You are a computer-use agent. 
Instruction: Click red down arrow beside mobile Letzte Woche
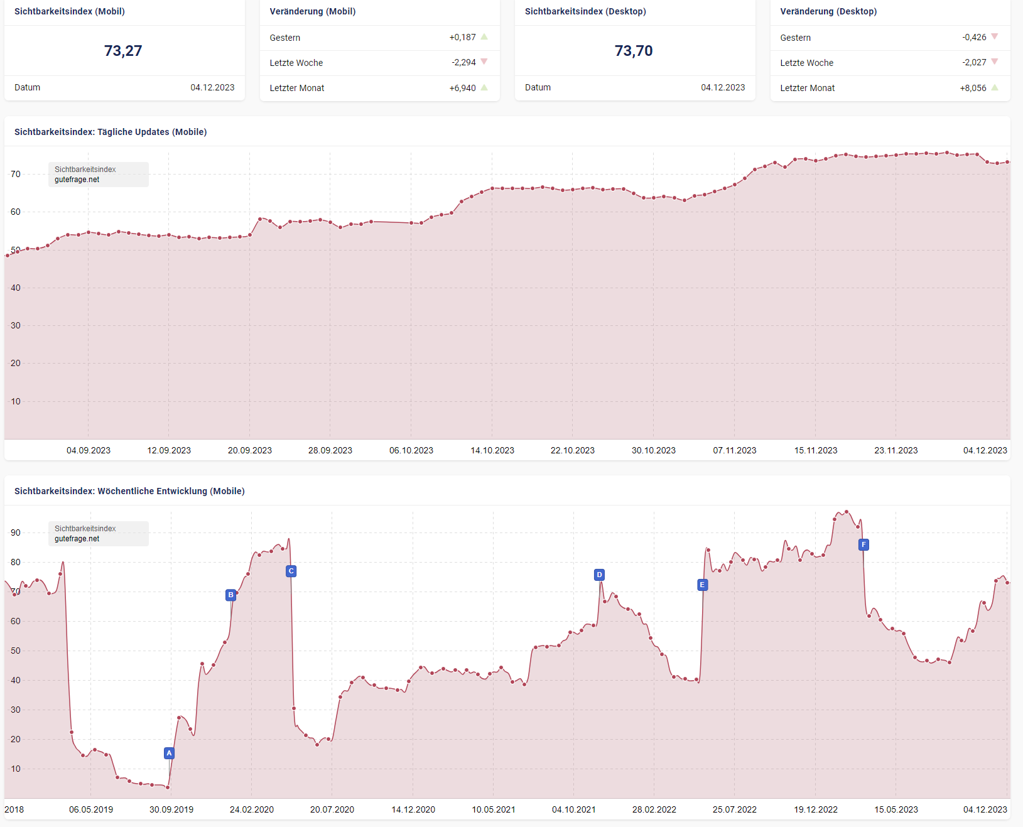484,62
